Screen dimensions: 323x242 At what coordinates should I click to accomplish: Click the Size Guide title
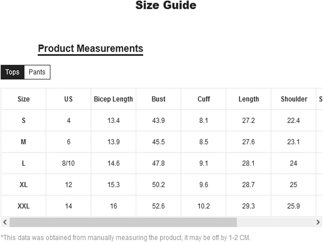pyautogui.click(x=166, y=5)
